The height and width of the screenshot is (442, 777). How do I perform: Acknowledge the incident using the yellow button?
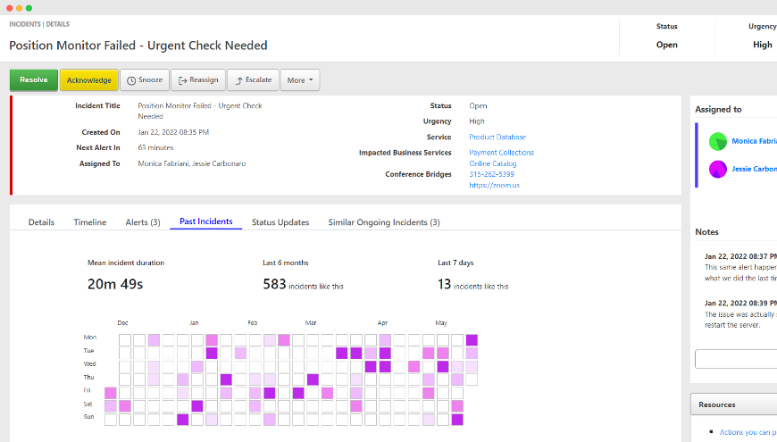88,80
